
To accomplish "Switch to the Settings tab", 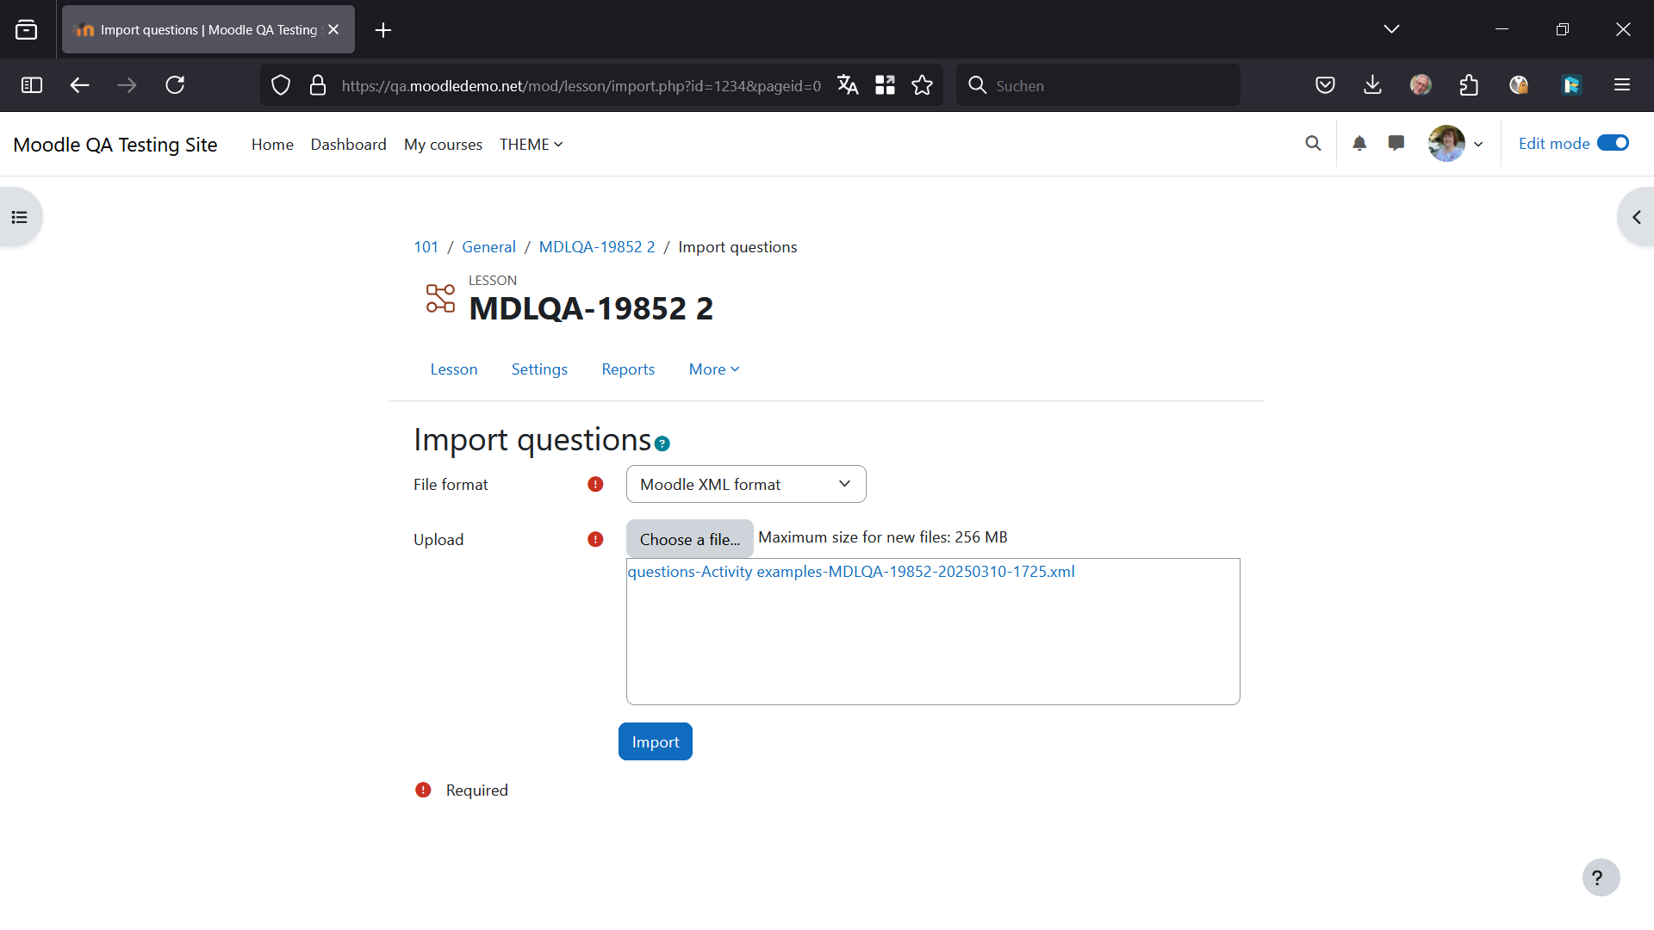I will (539, 369).
